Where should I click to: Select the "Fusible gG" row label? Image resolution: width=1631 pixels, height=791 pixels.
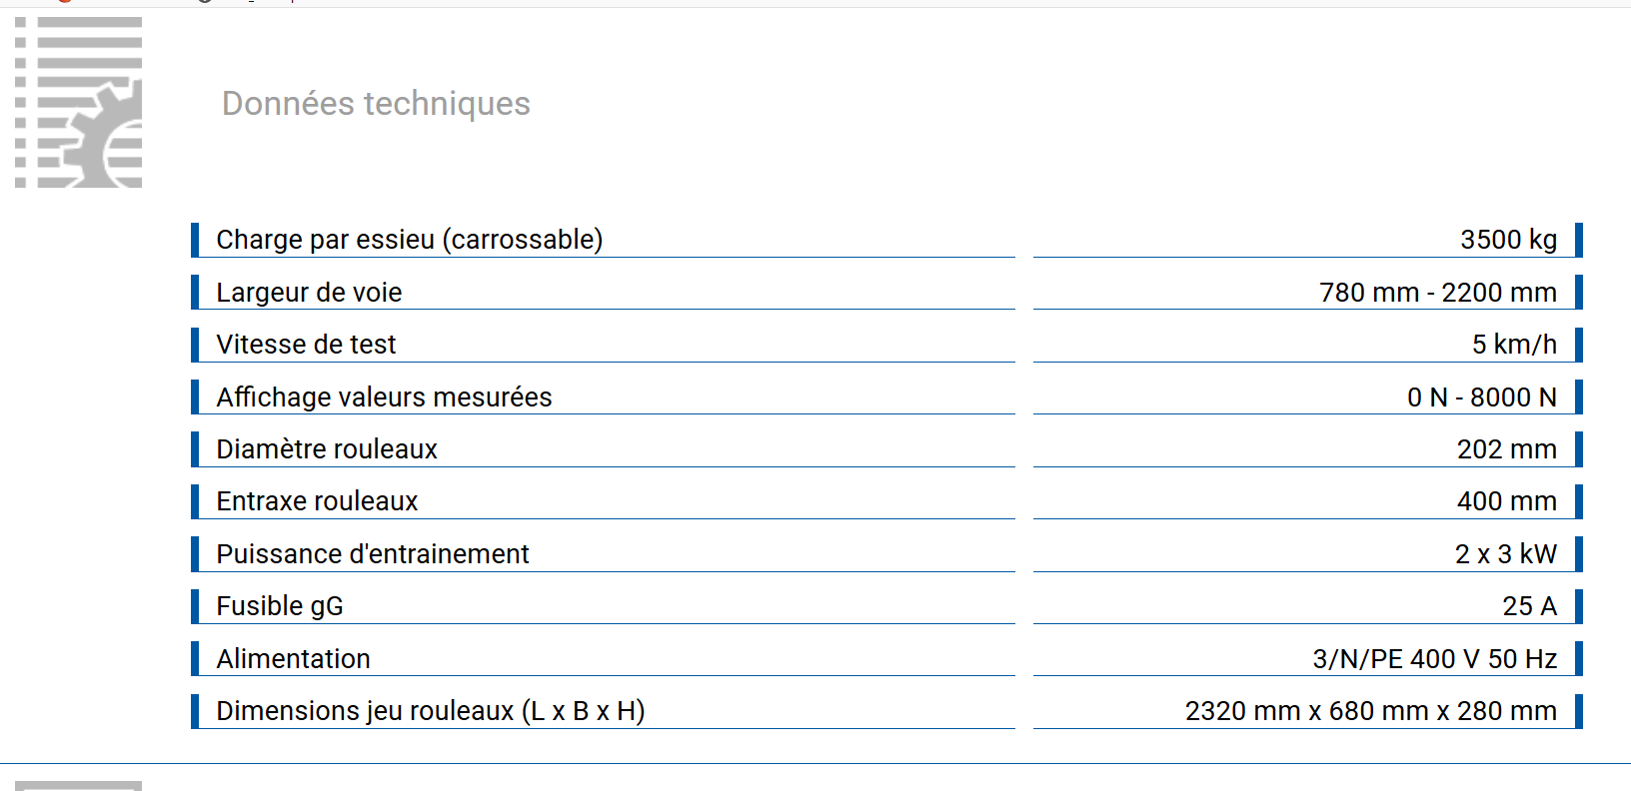point(279,606)
